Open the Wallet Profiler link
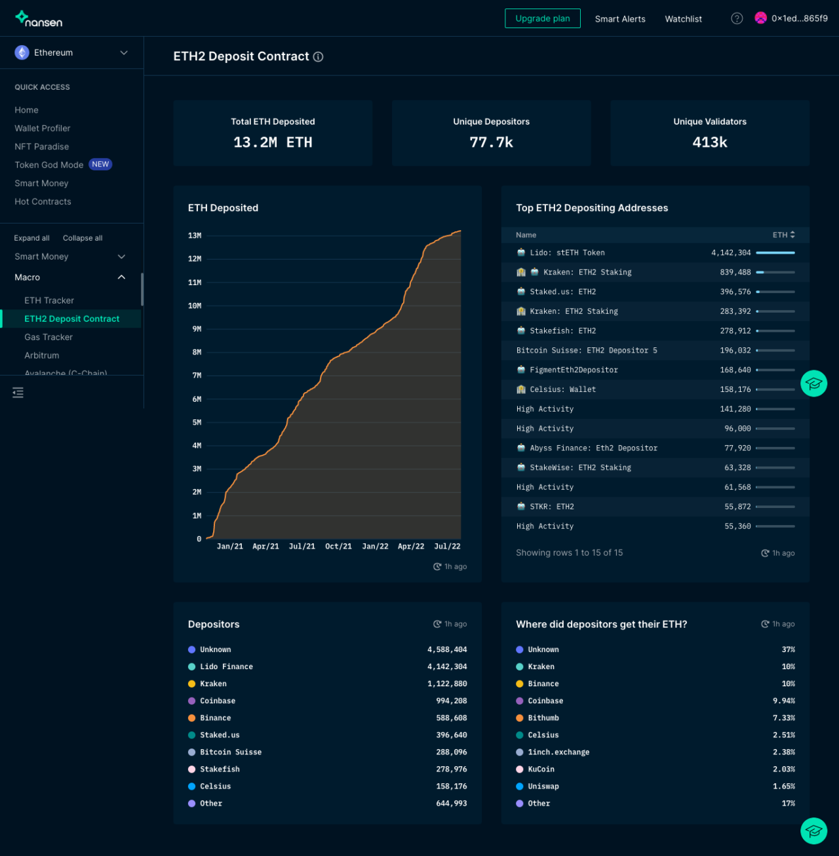Viewport: 839px width, 856px height. tap(42, 128)
